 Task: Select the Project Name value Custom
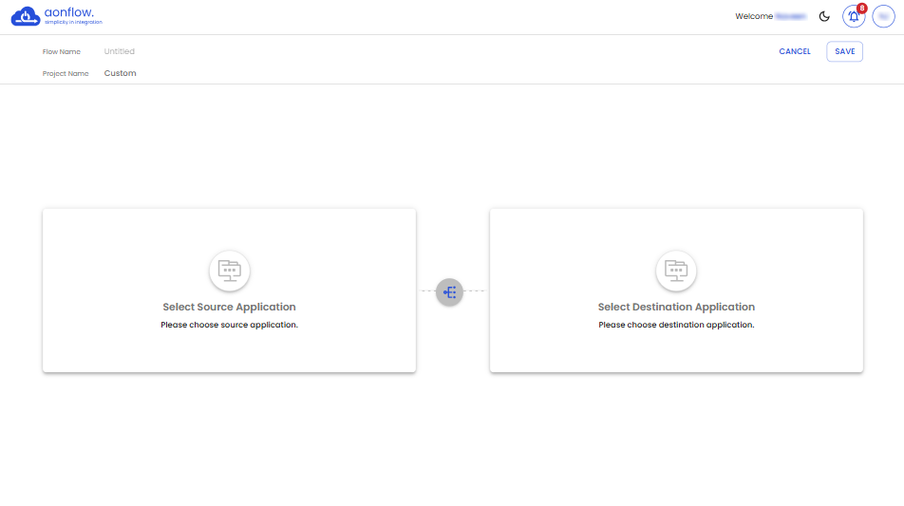(x=120, y=73)
